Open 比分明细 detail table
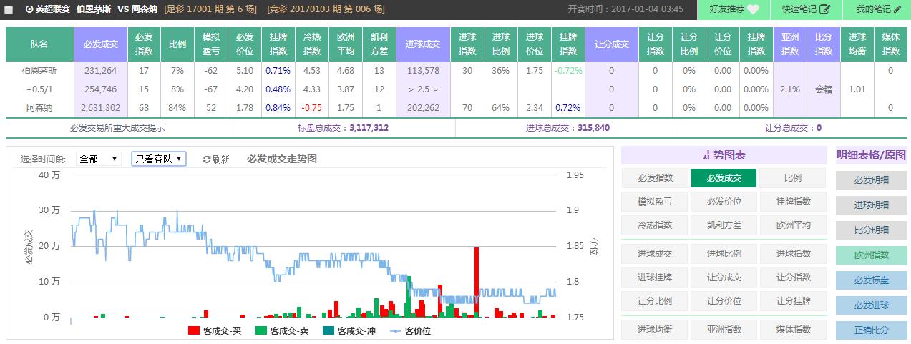Image resolution: width=911 pixels, height=344 pixels. [x=871, y=230]
